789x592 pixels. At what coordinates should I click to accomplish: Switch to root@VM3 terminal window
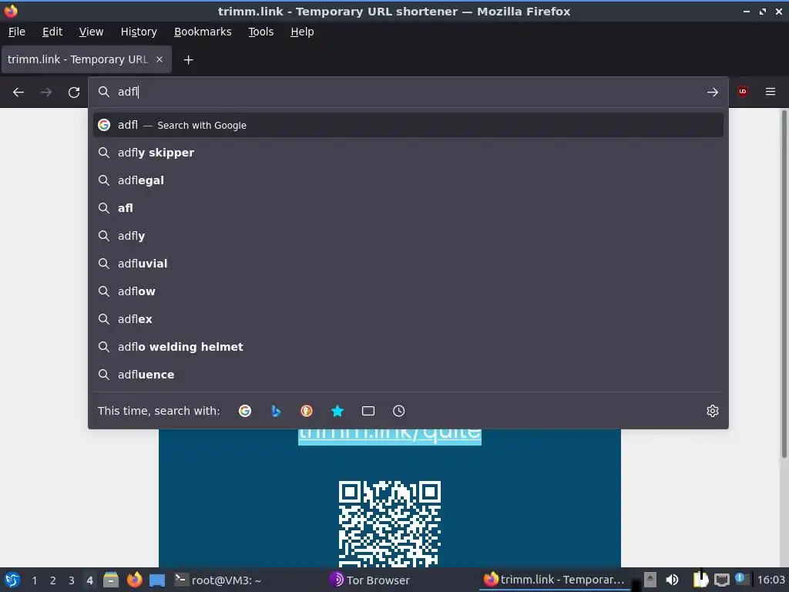pyautogui.click(x=218, y=580)
